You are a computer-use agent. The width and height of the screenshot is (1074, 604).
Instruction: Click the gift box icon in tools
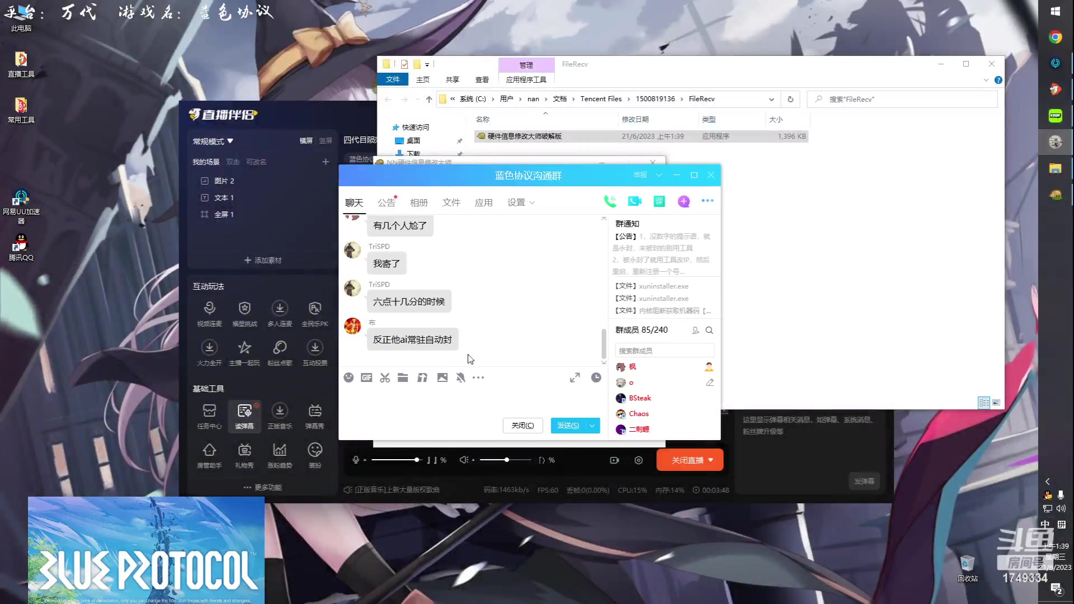244,449
